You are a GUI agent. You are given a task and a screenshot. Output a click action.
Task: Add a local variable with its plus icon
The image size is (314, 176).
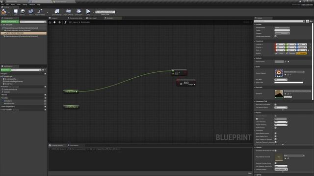[x=45, y=110]
